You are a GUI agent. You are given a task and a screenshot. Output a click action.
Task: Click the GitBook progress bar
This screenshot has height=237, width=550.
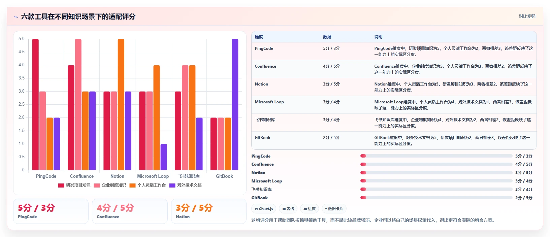436,198
